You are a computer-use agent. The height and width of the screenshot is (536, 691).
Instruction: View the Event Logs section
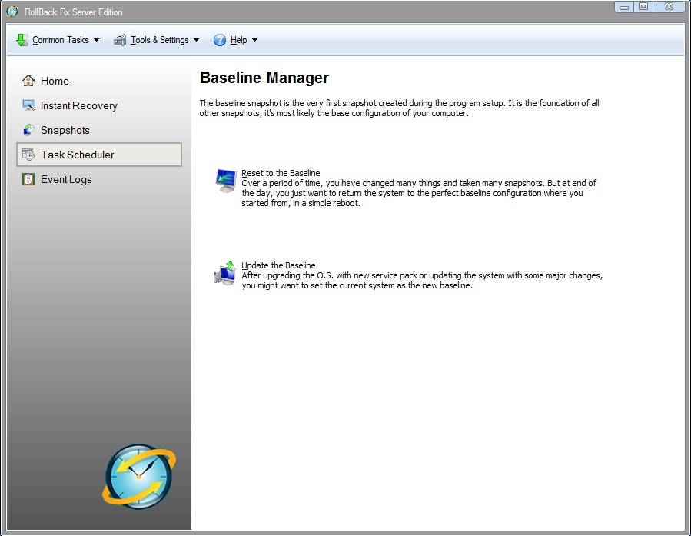point(66,179)
